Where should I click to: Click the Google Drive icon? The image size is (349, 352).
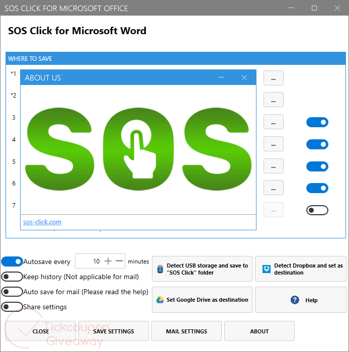160,300
